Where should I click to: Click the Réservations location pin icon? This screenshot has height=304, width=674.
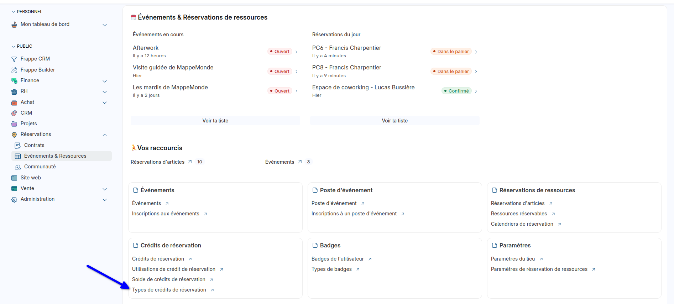14,135
